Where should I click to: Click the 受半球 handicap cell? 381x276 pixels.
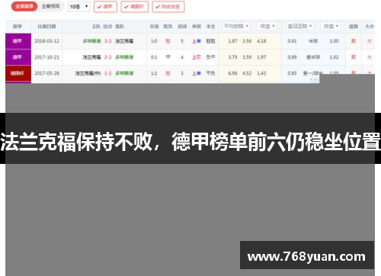coord(313,57)
